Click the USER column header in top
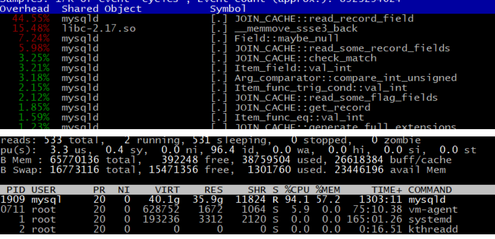The width and height of the screenshot is (495, 239). 43,190
